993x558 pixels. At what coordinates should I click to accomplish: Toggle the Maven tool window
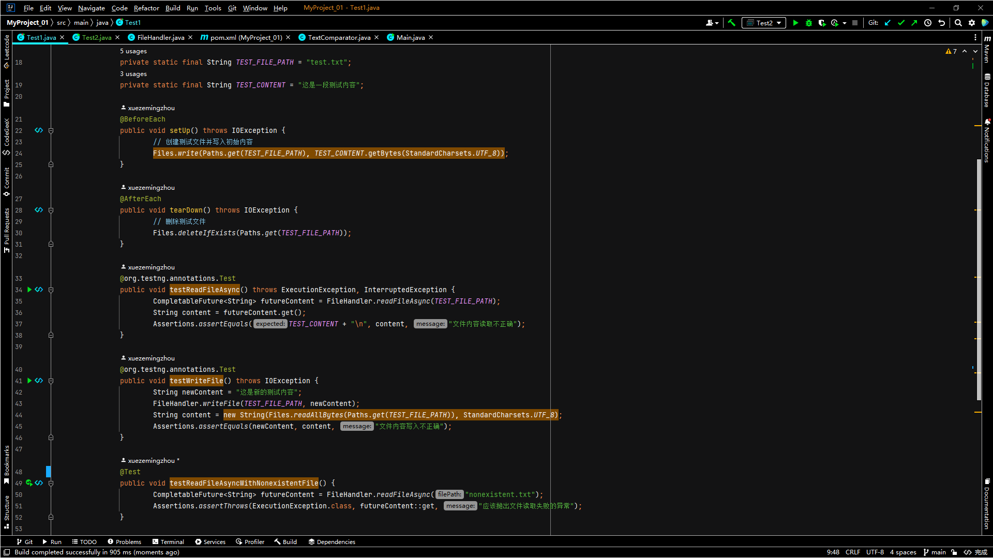click(987, 49)
